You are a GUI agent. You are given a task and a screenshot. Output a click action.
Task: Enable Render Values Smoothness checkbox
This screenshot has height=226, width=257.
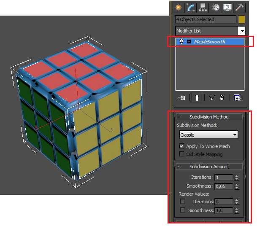coord(182,210)
